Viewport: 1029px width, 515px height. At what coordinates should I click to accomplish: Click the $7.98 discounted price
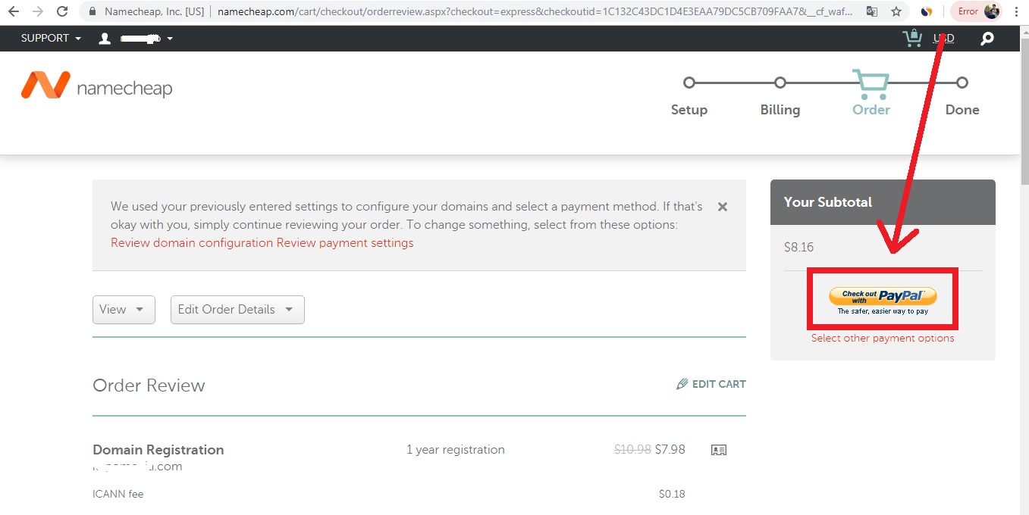click(x=670, y=450)
